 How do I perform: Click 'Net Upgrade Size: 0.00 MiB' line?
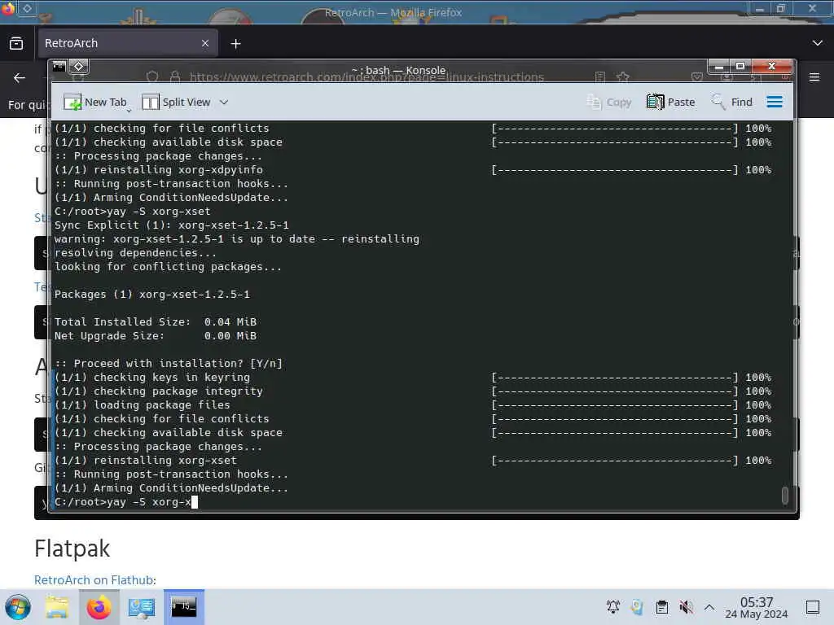pyautogui.click(x=156, y=336)
